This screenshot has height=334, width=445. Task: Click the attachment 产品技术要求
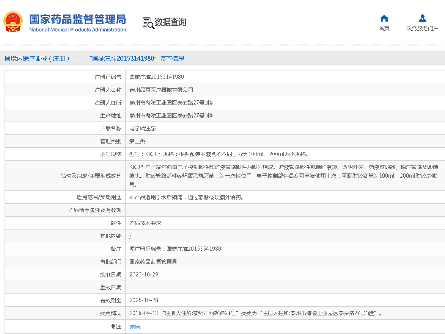pyautogui.click(x=145, y=223)
